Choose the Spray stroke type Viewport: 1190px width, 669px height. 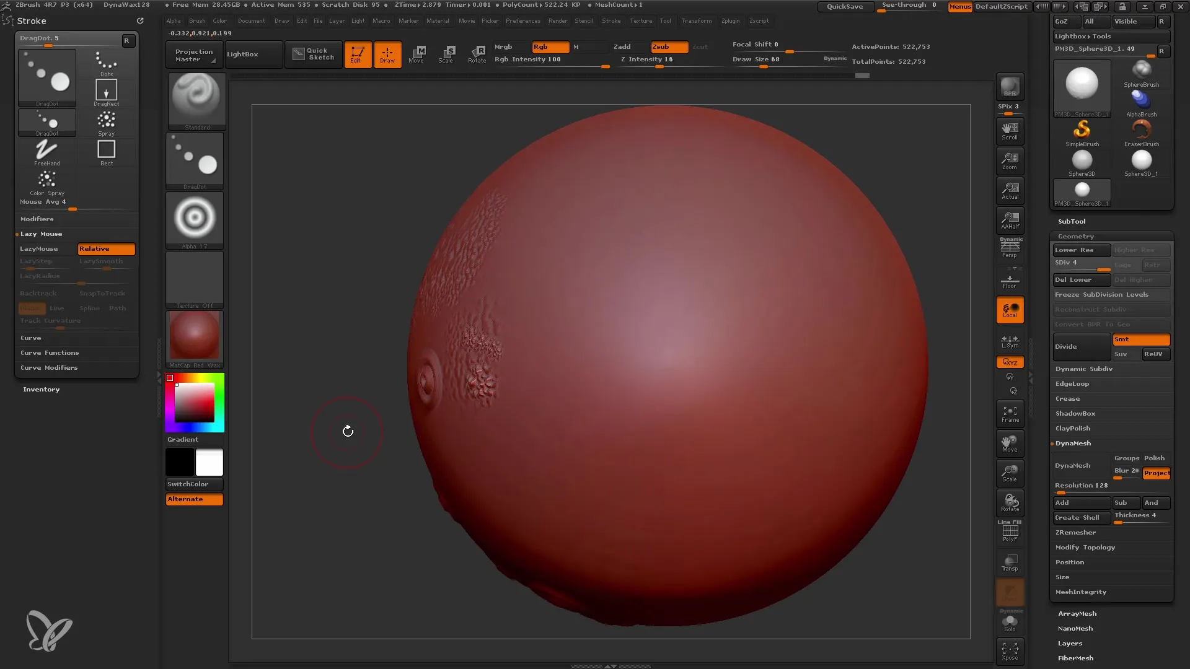(107, 123)
